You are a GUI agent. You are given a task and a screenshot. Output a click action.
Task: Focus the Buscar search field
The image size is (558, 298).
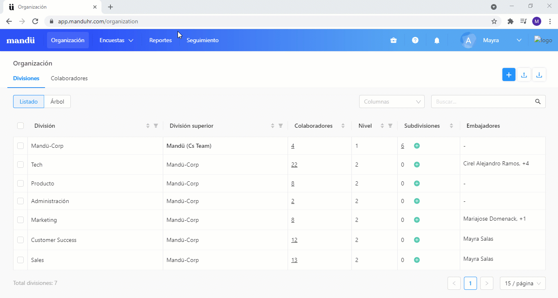click(488, 102)
